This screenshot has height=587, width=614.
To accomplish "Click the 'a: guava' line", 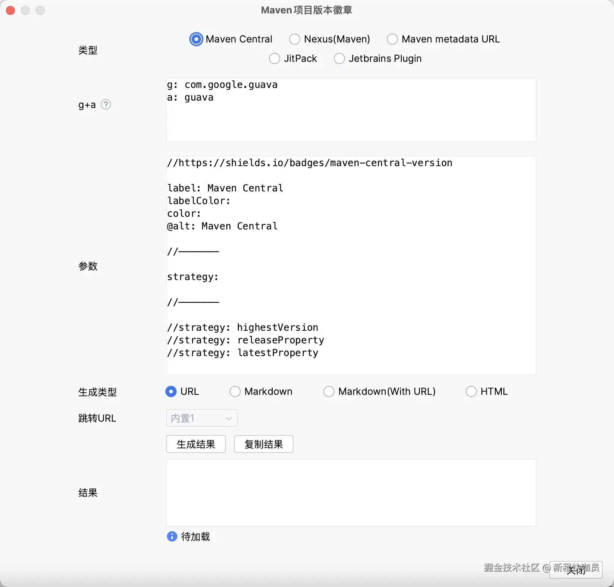I will pos(190,98).
